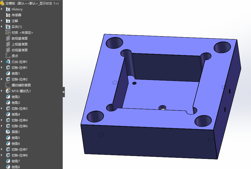Click the 倒角2 chamfer icon
Screen dimensions: 251x169
pyautogui.click(x=8, y=97)
